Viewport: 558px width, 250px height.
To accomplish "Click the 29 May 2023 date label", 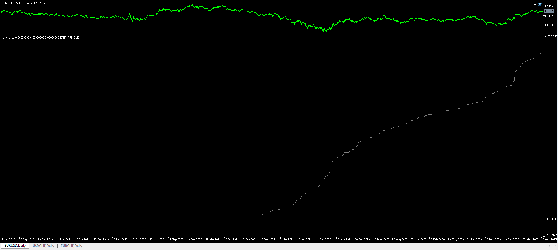I will coord(381,239).
